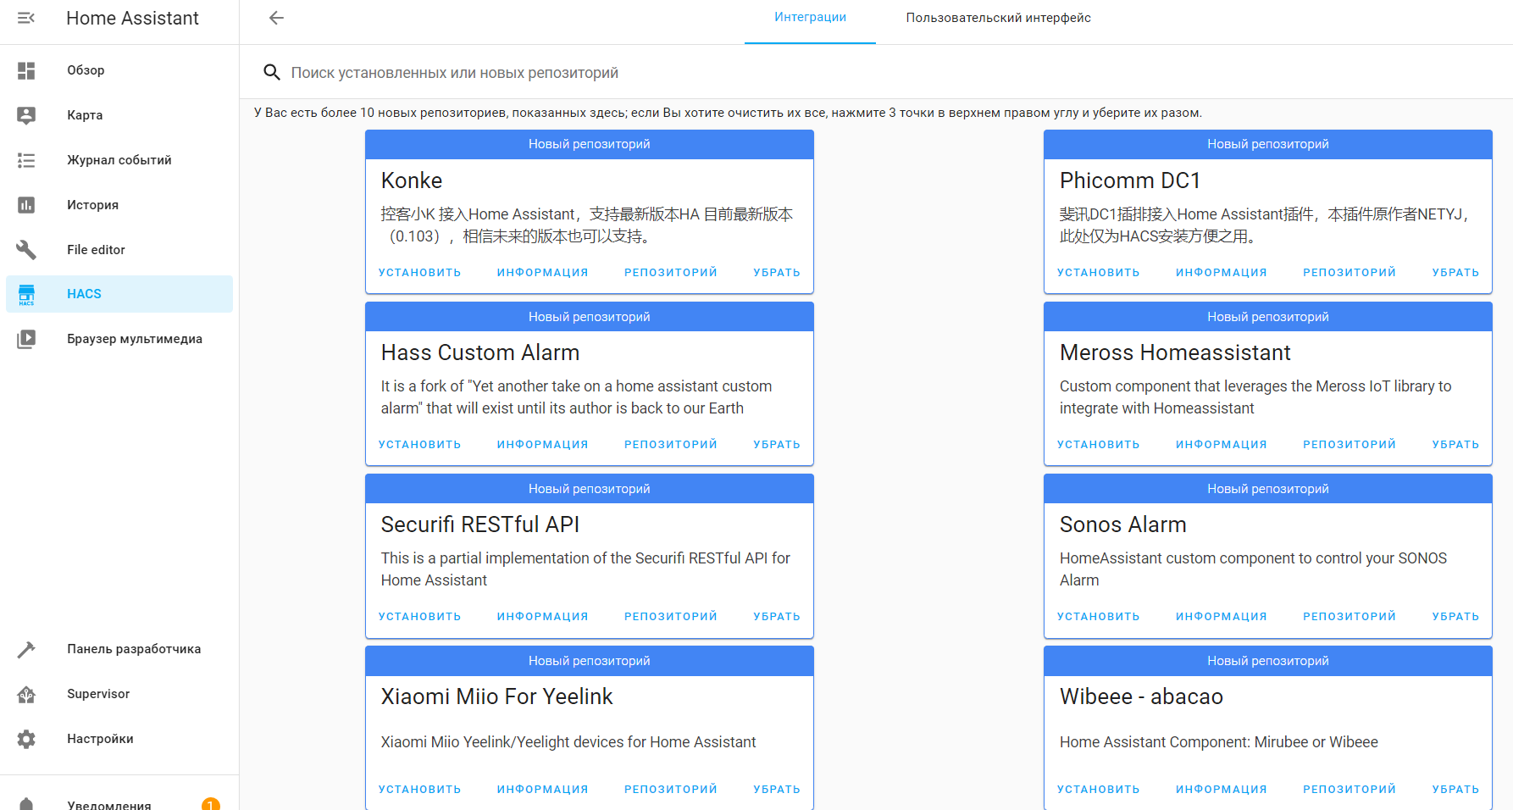Open Карта in the sidebar
The height and width of the screenshot is (810, 1513).
click(119, 115)
